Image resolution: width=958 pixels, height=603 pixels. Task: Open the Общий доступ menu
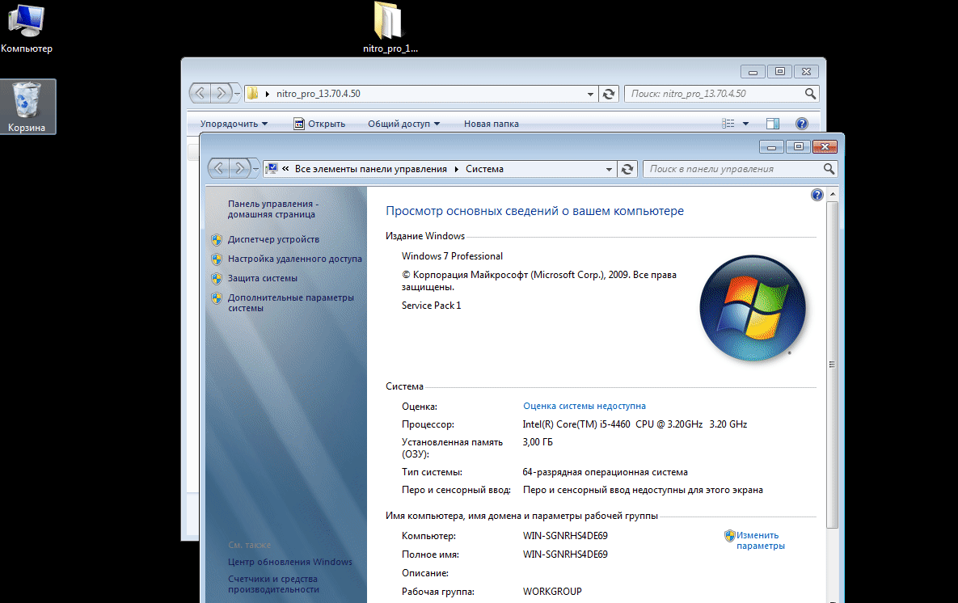point(403,124)
